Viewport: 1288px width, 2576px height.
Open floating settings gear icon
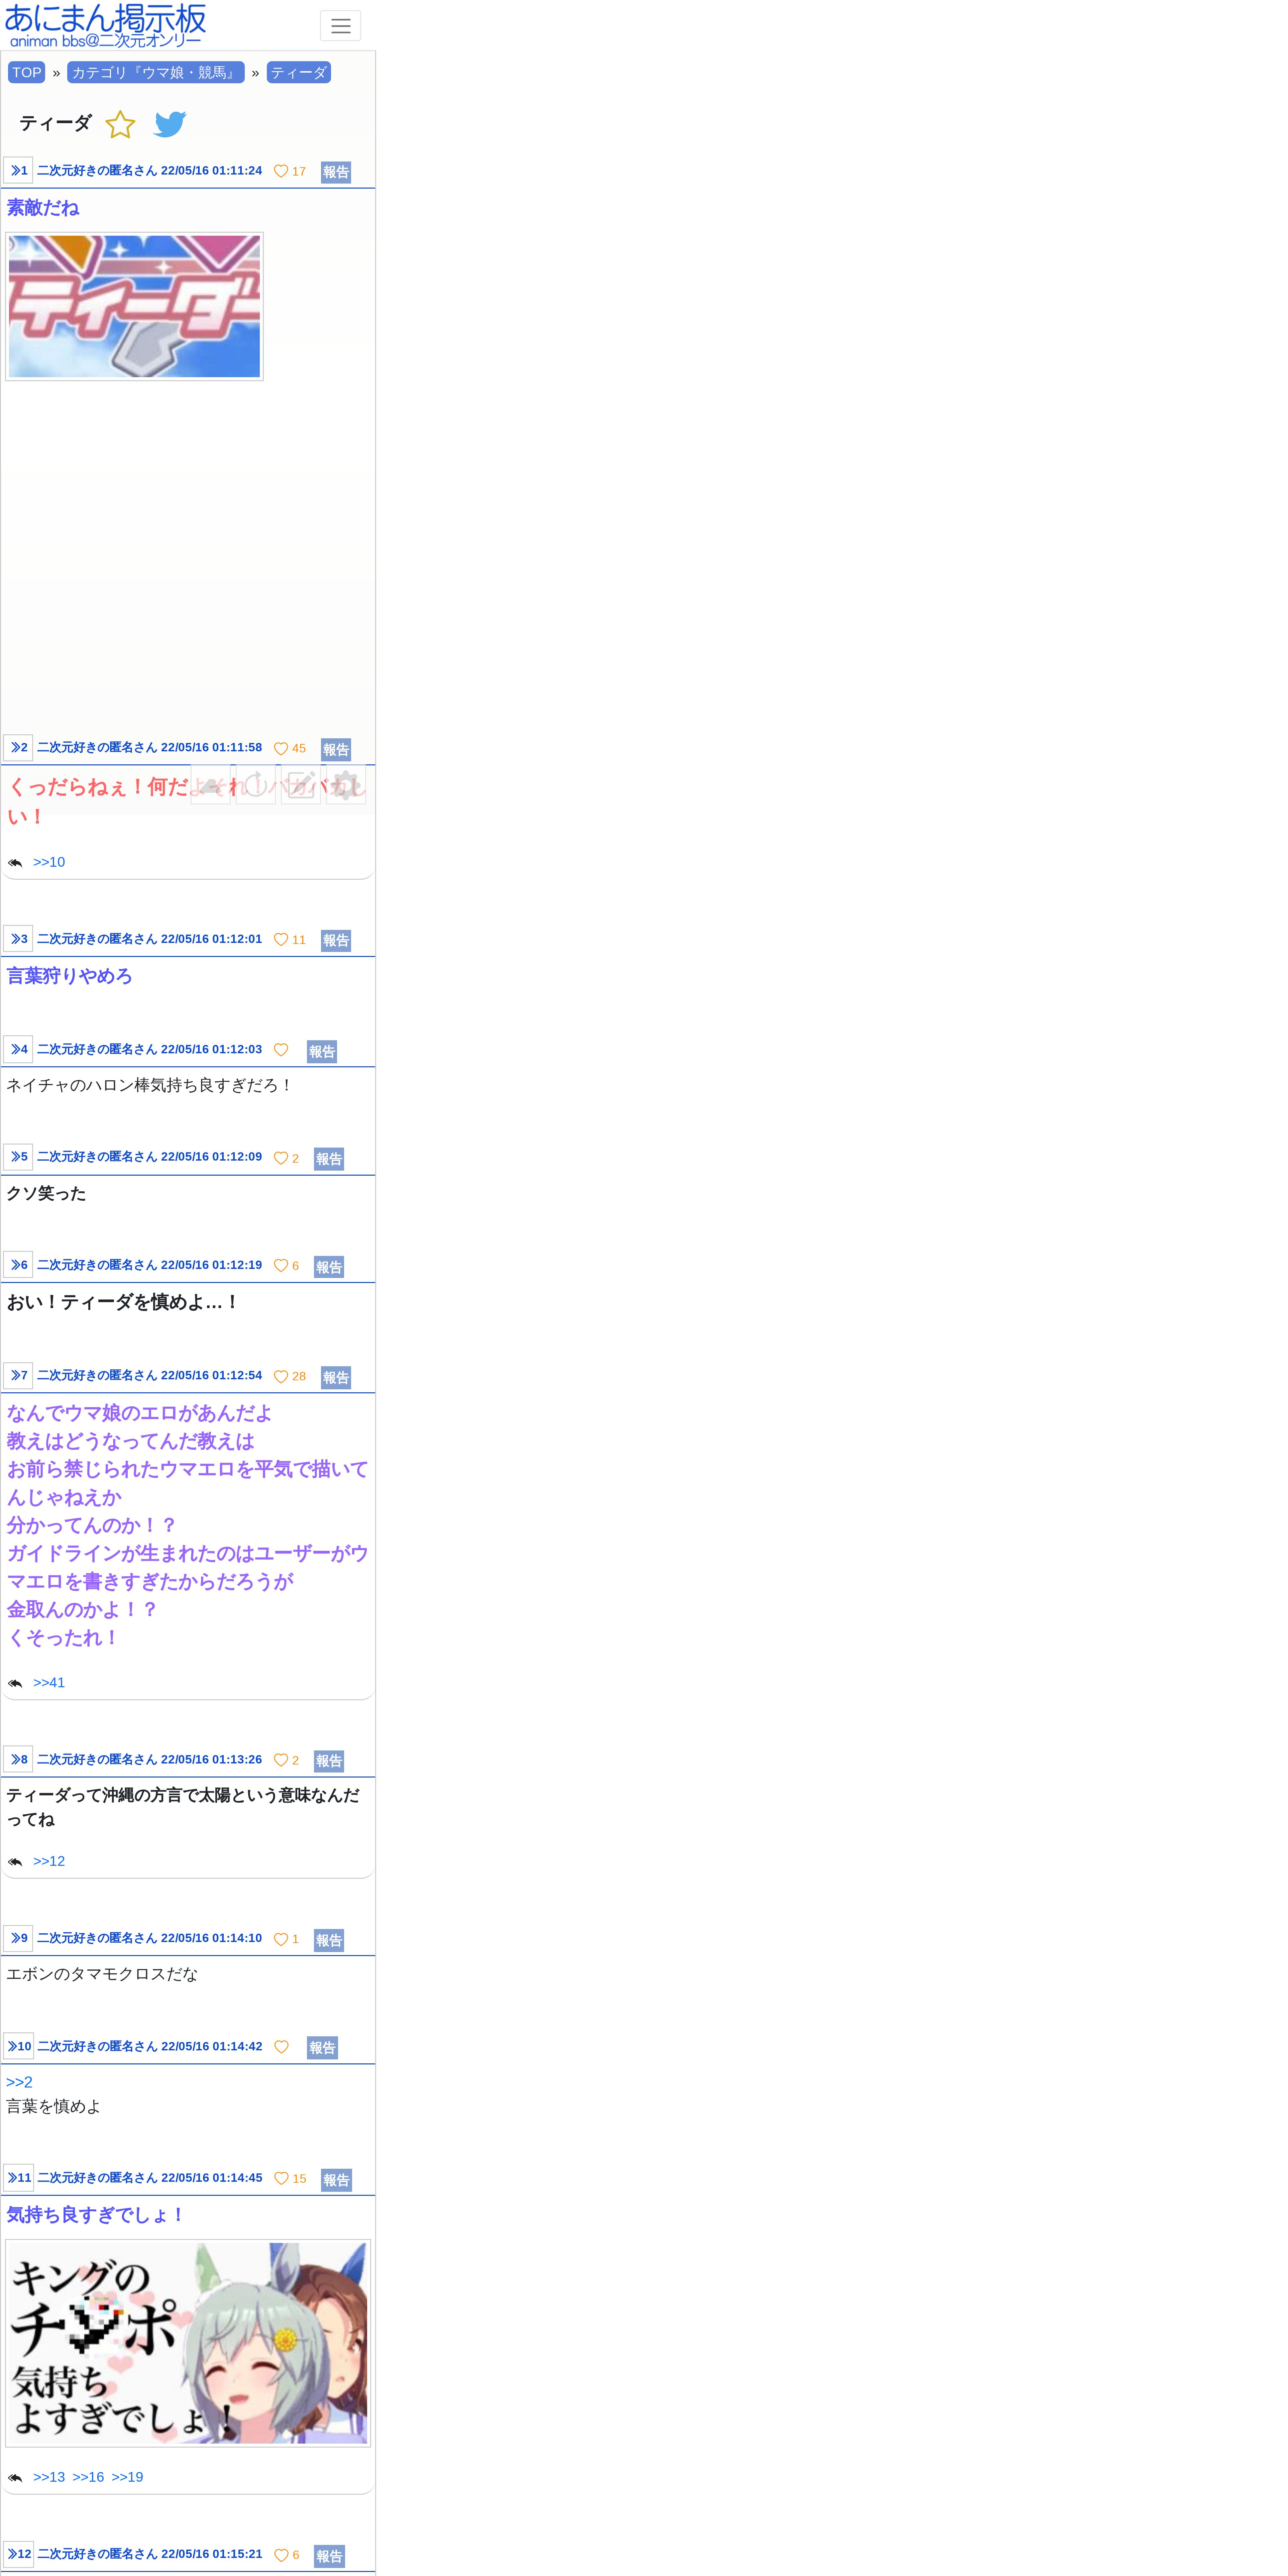[346, 785]
